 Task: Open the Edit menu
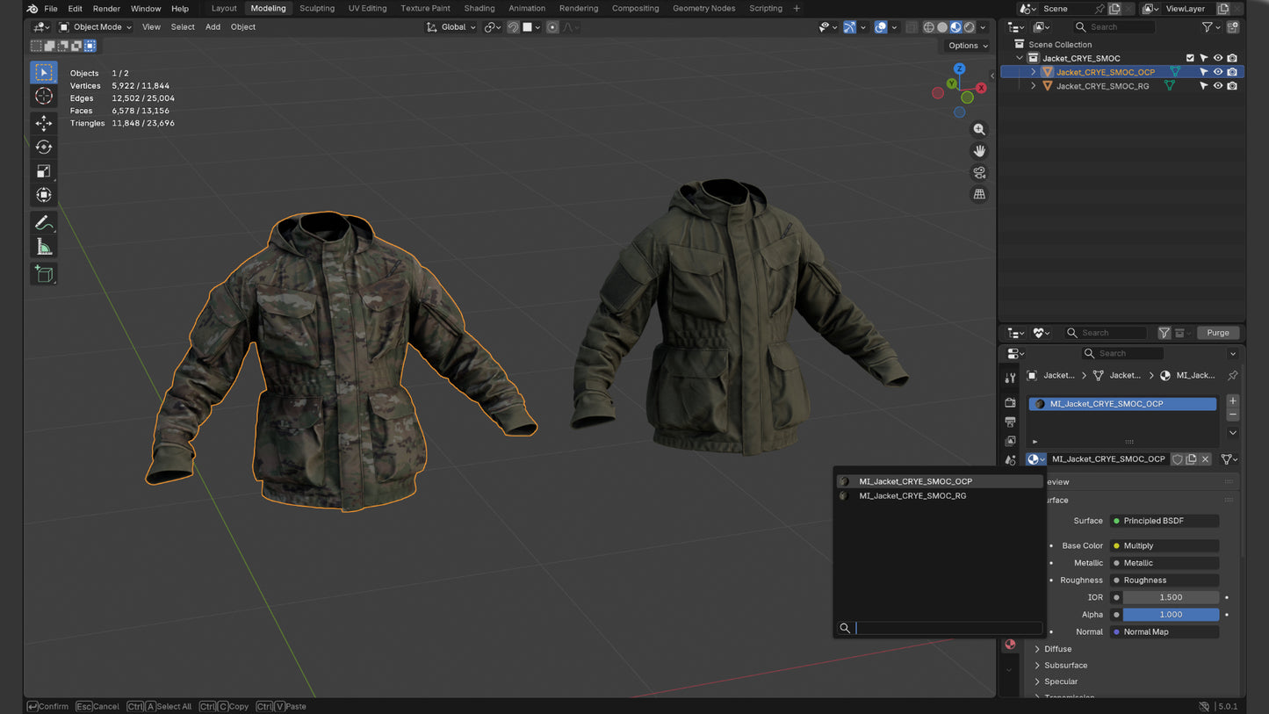coord(76,9)
